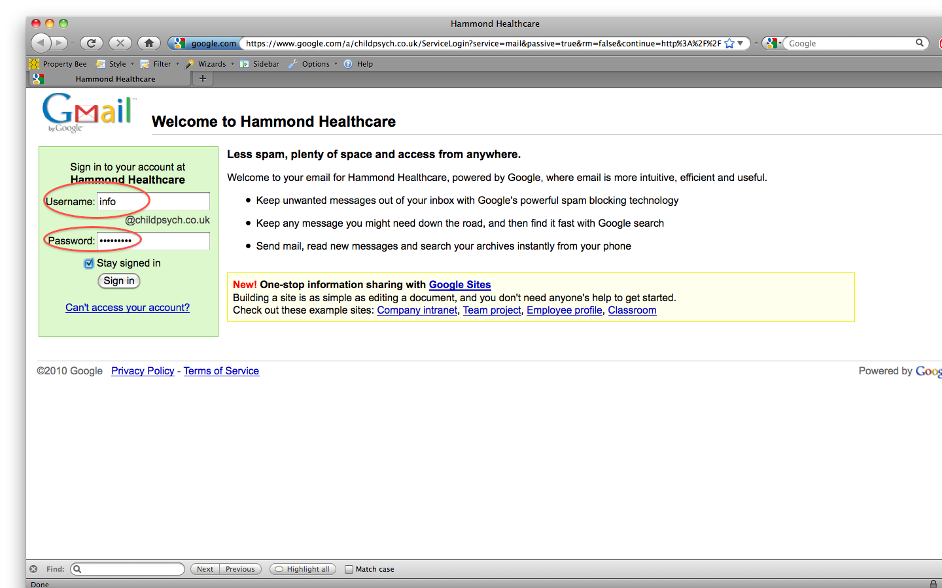
Task: Click the Sign in button
Action: click(x=119, y=281)
